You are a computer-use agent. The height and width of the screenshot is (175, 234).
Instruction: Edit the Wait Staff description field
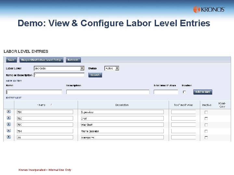click(x=122, y=125)
